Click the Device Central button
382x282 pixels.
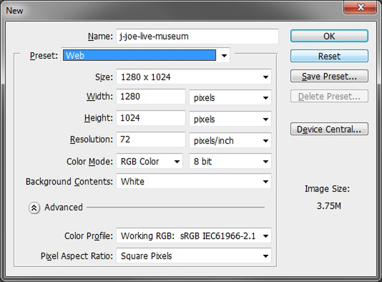(329, 129)
